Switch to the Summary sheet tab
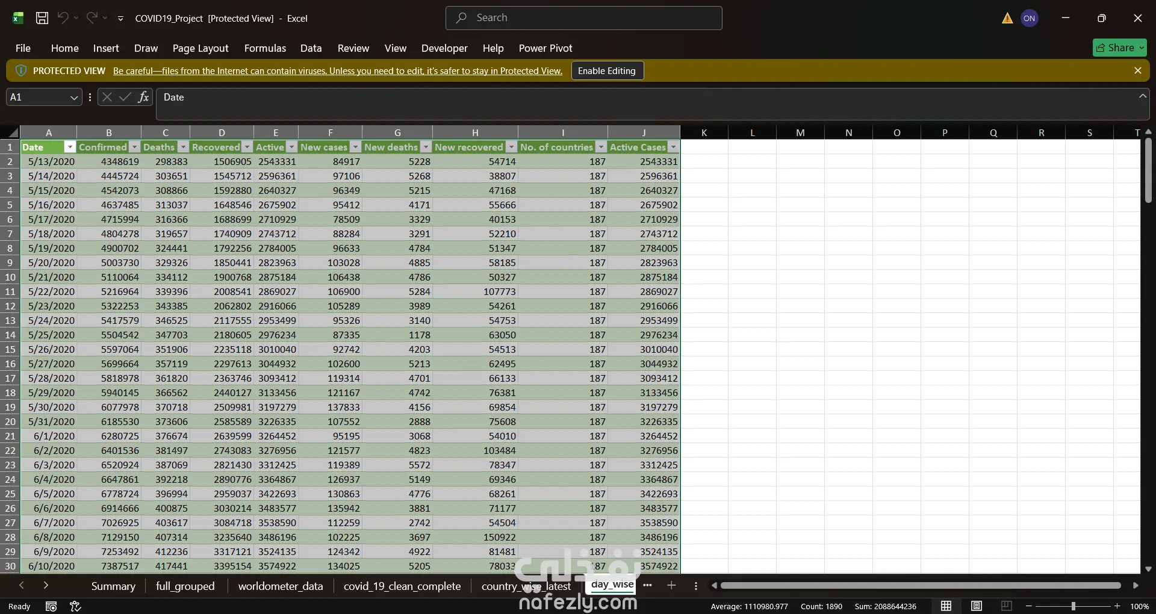 (113, 586)
